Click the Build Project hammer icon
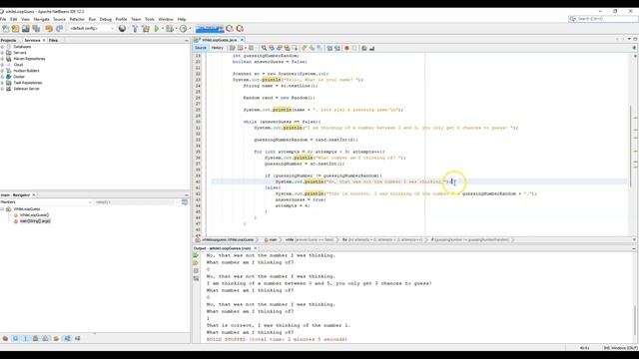The height and width of the screenshot is (359, 639). coord(135,29)
